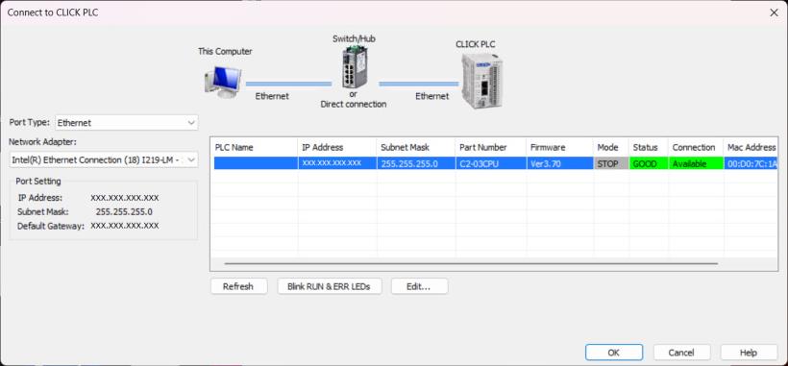Click the Subnet Mask column header
This screenshot has height=366, width=788.
click(x=415, y=148)
